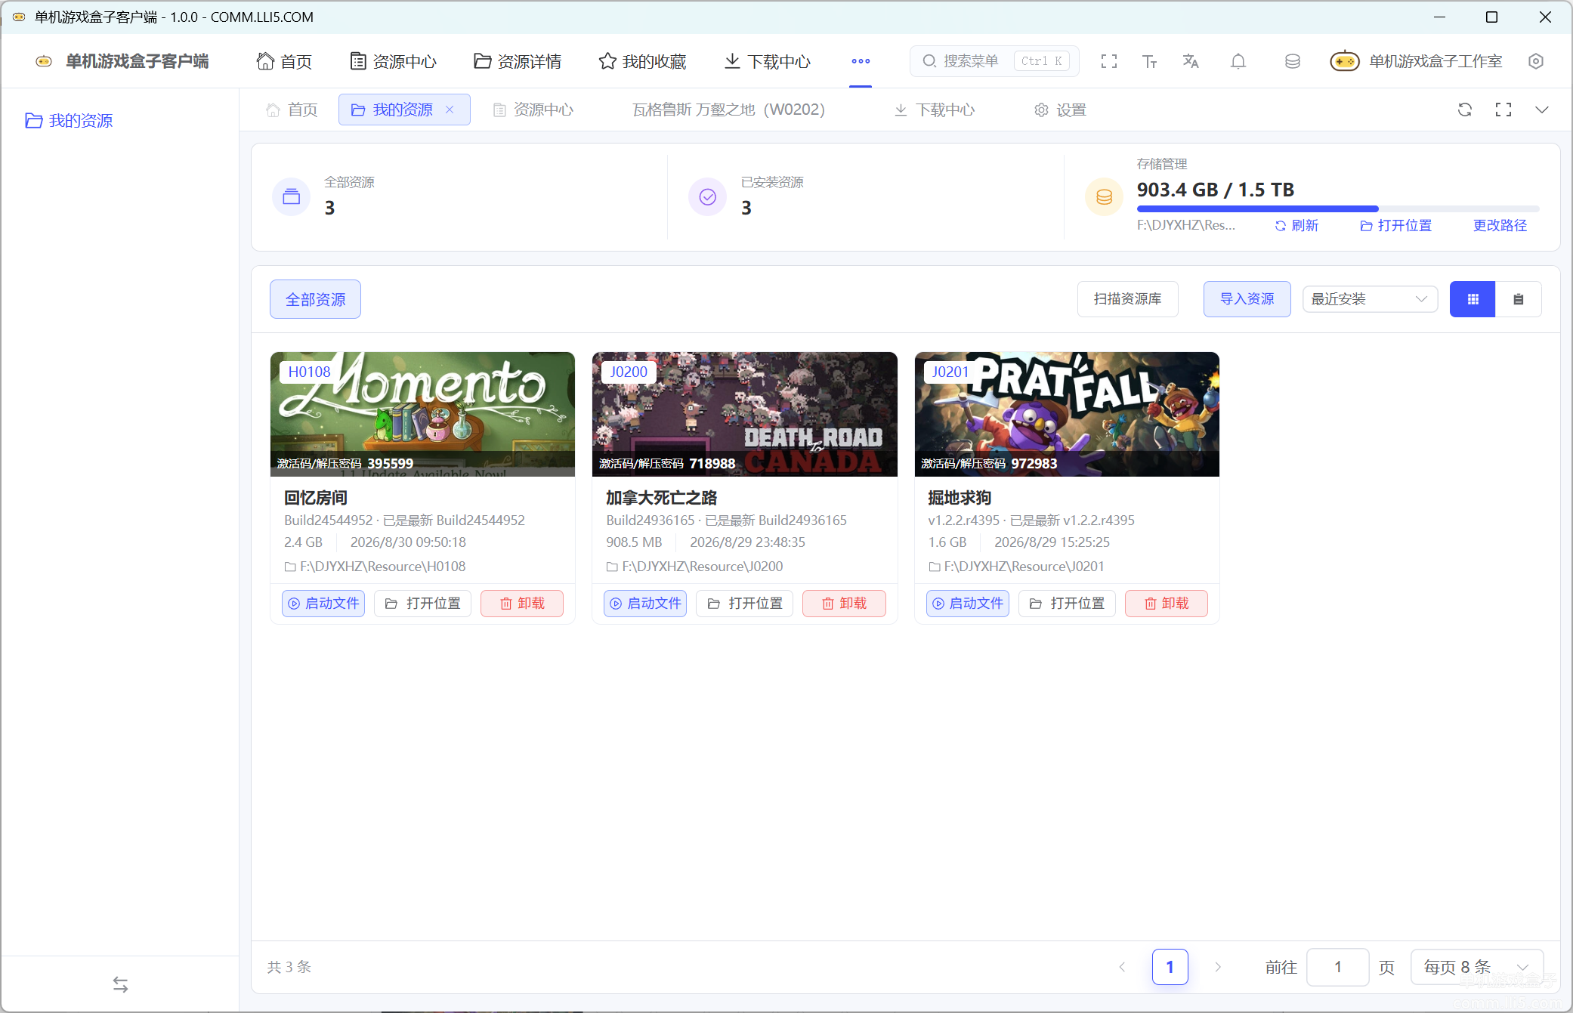This screenshot has width=1573, height=1013.
Task: Click the storage database icon in the header
Action: [x=1293, y=61]
